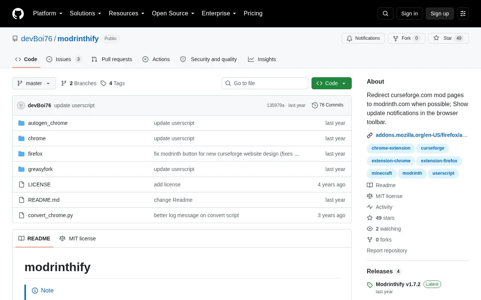Click the file icon beside README.md
This screenshot has height=300, width=481.
pyautogui.click(x=21, y=200)
